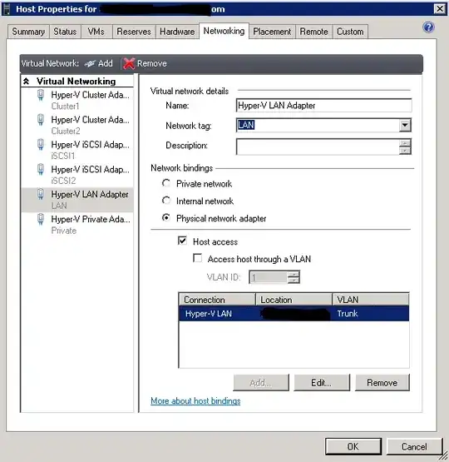This screenshot has width=449, height=462.
Task: Click the host icon in title bar
Action: pos(7,9)
